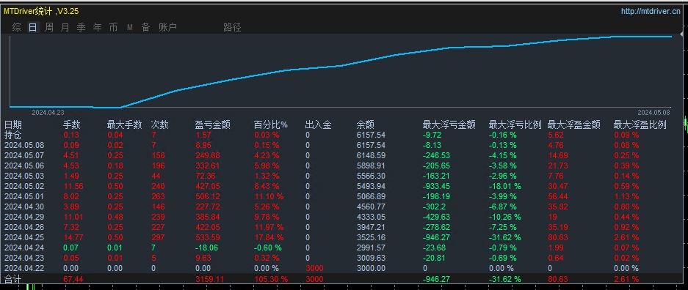Click the chart start date 2024.04.23

pyautogui.click(x=48, y=113)
